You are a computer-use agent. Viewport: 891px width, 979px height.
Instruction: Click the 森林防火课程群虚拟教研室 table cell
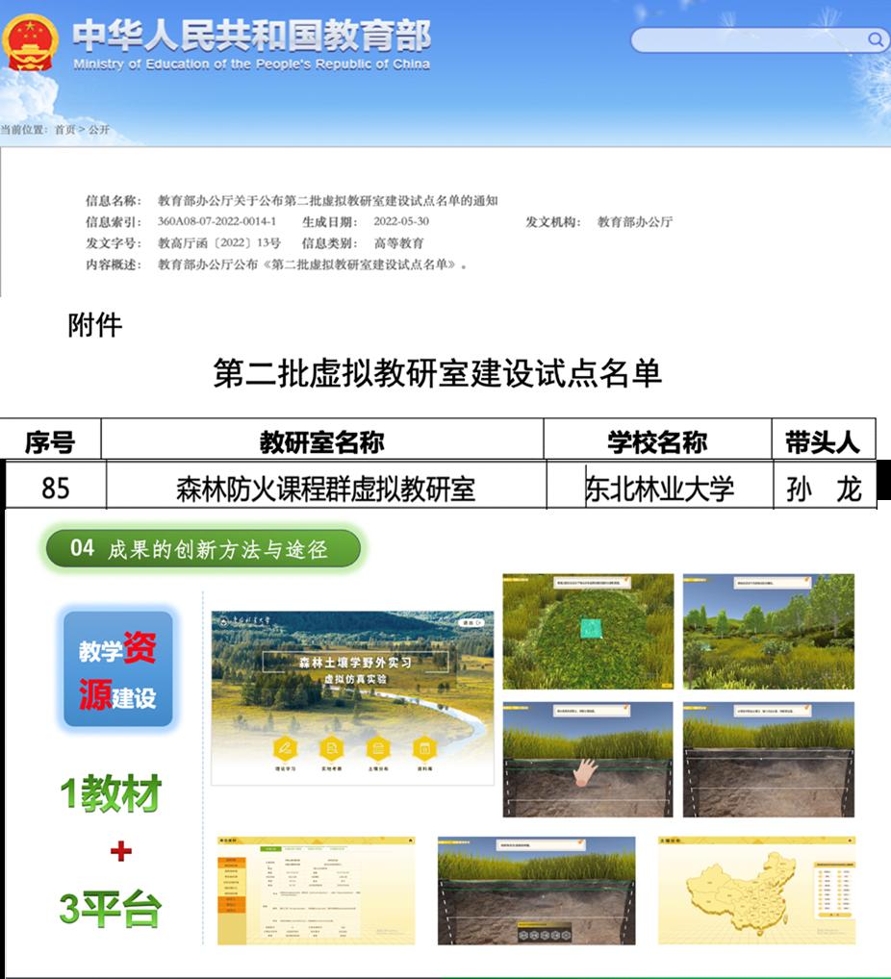[325, 489]
